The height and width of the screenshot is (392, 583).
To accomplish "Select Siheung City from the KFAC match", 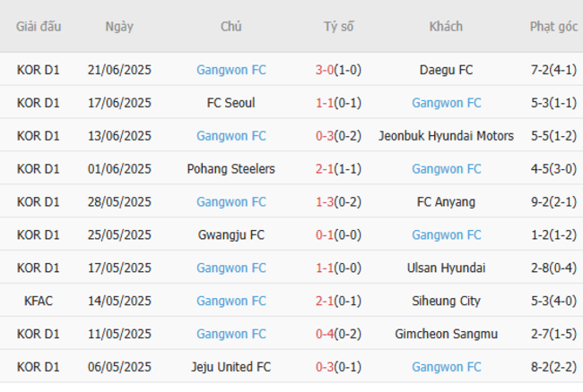I will (446, 302).
